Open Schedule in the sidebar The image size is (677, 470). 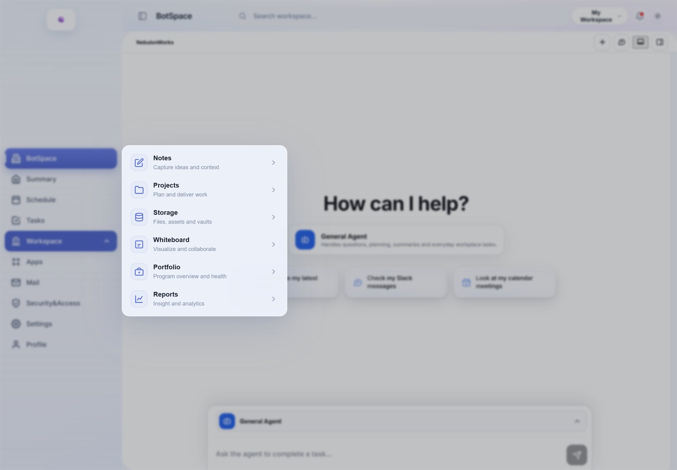point(61,200)
